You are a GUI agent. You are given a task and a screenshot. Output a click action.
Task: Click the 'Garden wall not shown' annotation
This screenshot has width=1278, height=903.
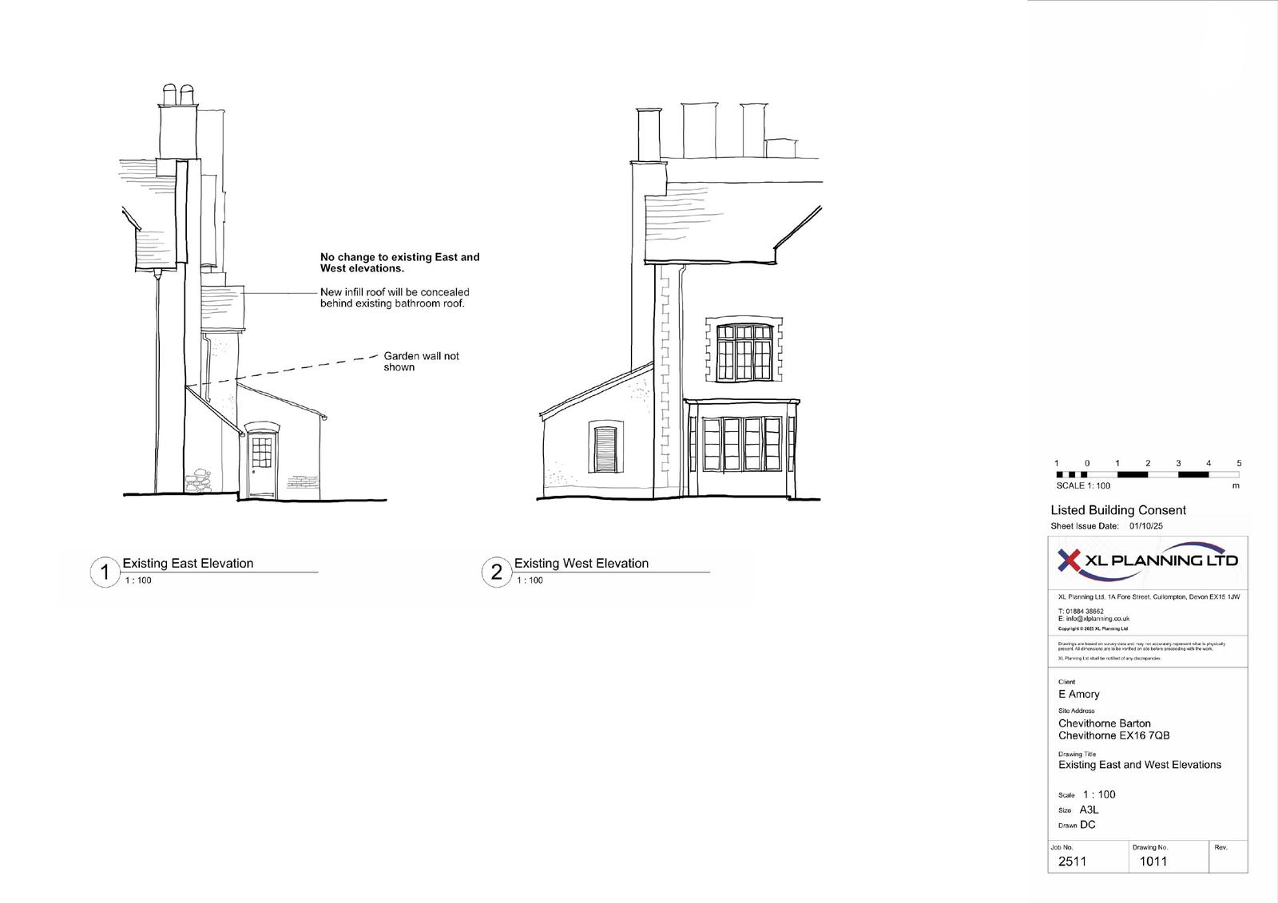point(421,362)
